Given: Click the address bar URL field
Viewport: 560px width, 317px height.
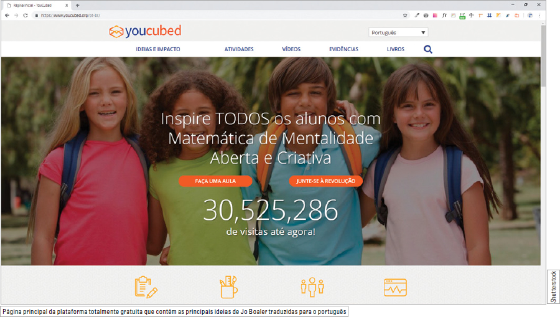Looking at the screenshot, I should pyautogui.click(x=187, y=15).
